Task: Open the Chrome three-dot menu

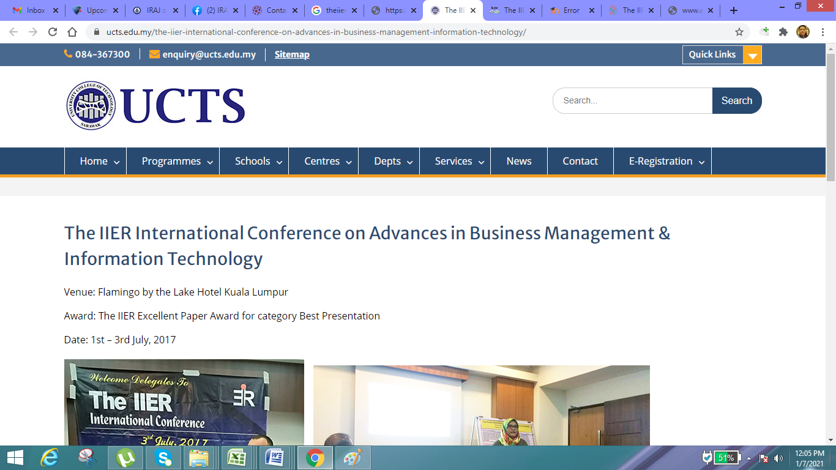Action: click(x=823, y=32)
